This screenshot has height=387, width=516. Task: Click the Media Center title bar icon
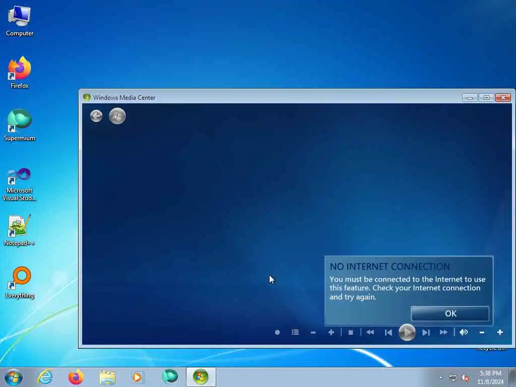pos(87,97)
